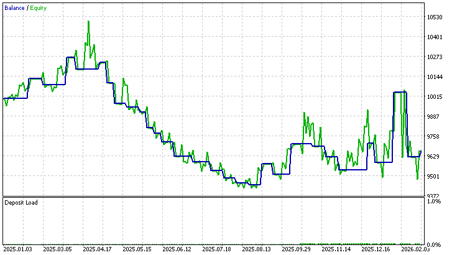This screenshot has height=255, width=452.
Task: Click the 2025.04.17 date label
Action: click(x=97, y=249)
